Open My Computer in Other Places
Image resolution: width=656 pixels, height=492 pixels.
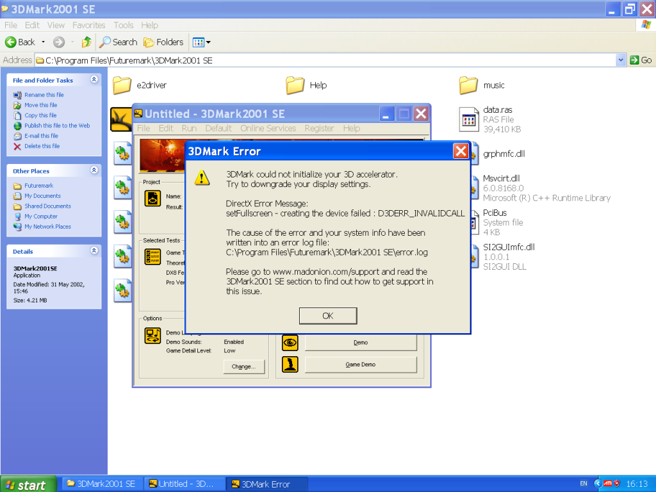click(x=40, y=217)
